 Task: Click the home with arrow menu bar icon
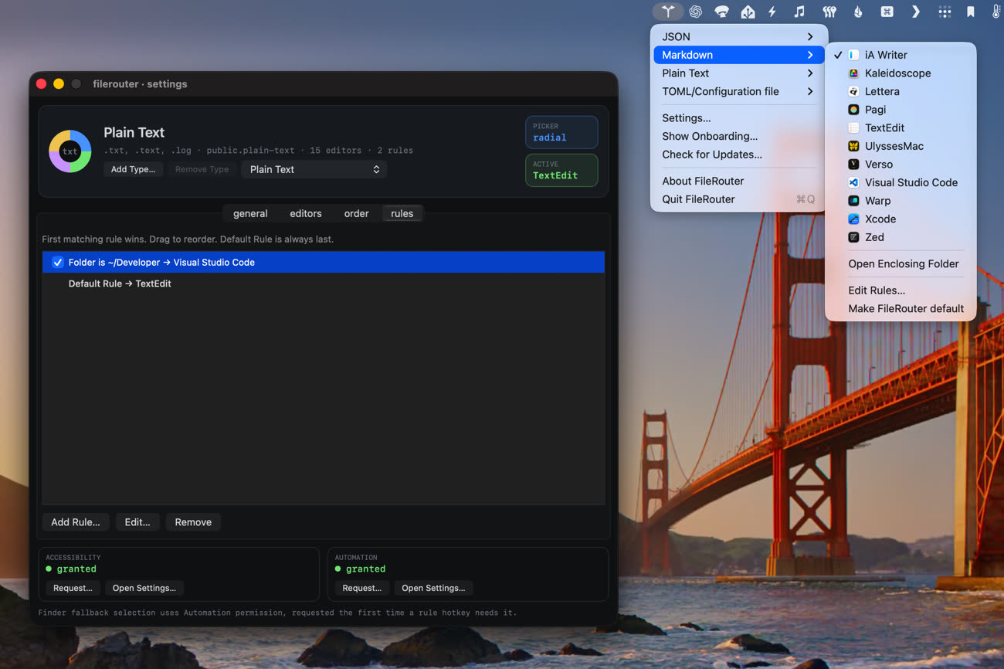click(748, 12)
